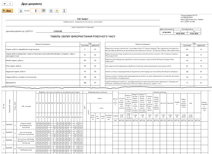This screenshot has width=212, height=154.
Task: Open print preview with magnifier icon
Action: point(21,11)
